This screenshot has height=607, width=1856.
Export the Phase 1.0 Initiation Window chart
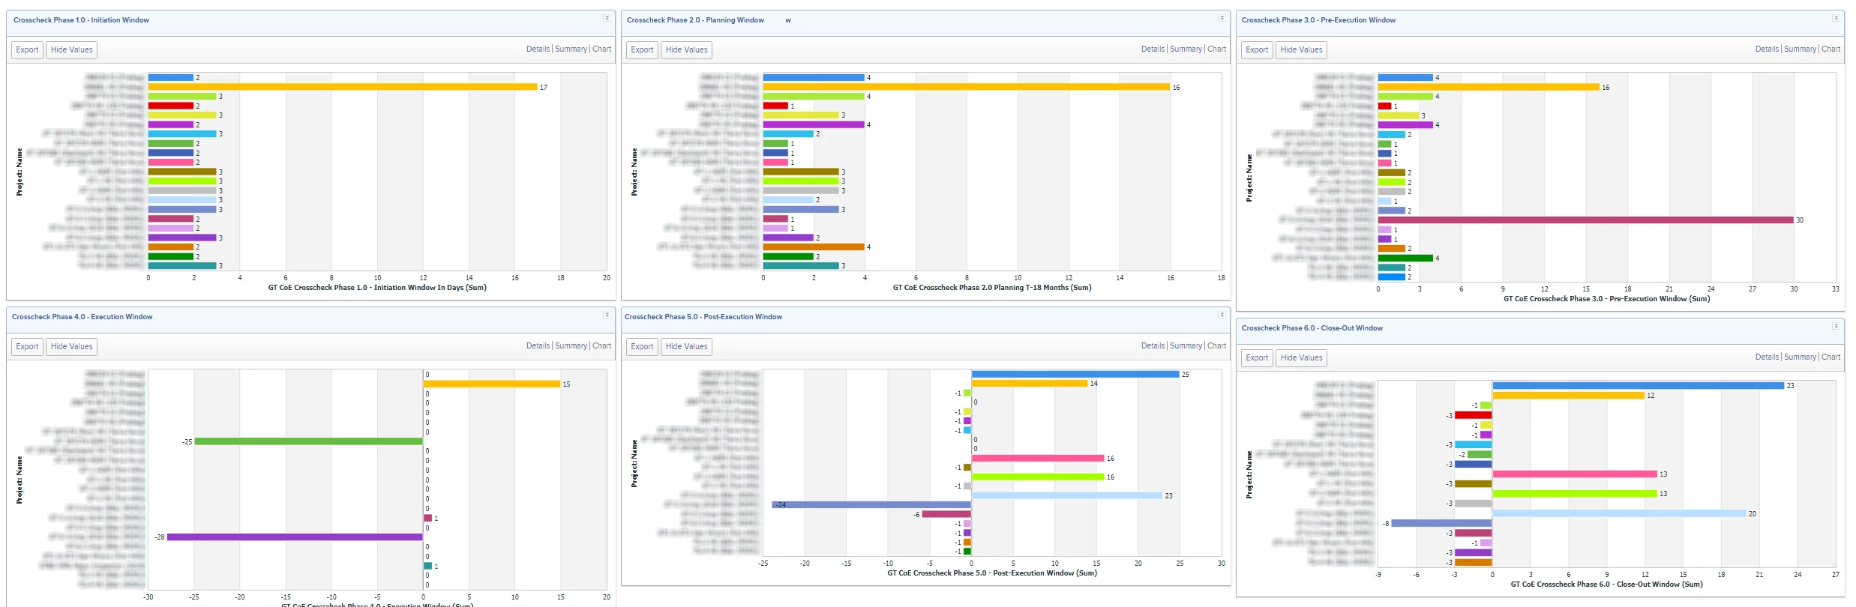click(27, 50)
